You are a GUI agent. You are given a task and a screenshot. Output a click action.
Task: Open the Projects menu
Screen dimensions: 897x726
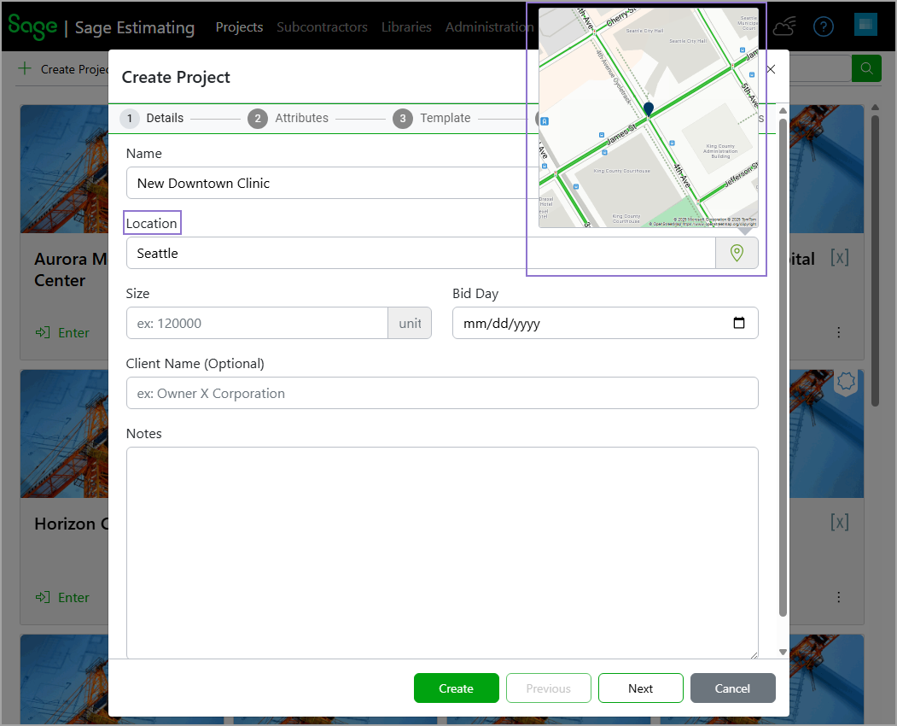239,26
